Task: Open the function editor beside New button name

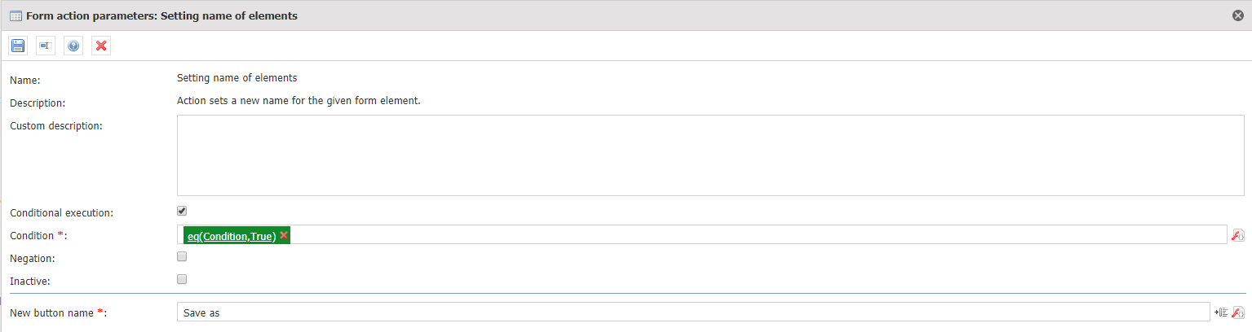Action: (1237, 312)
